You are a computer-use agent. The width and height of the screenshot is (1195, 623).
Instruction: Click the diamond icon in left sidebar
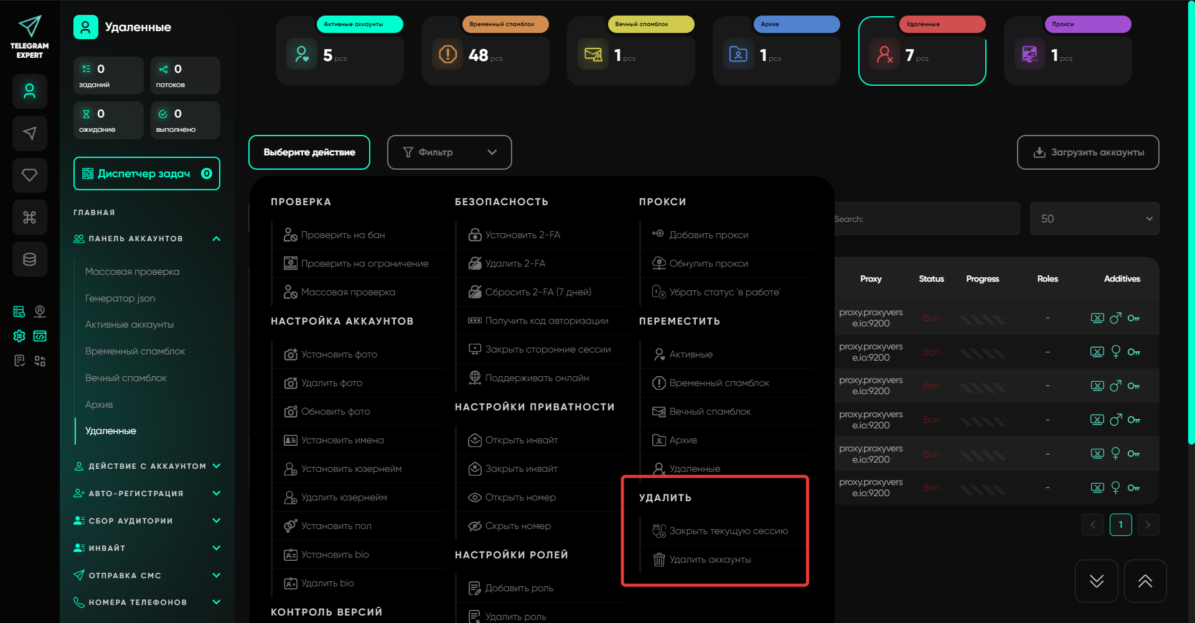[x=29, y=175]
